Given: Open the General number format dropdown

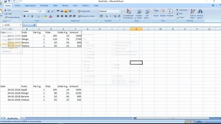Looking at the screenshot, I should tap(119, 11).
